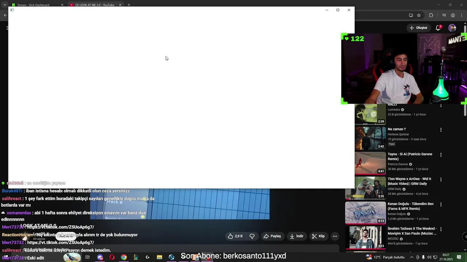Open the Paylaş share dialog
467x262 pixels.
point(272,236)
